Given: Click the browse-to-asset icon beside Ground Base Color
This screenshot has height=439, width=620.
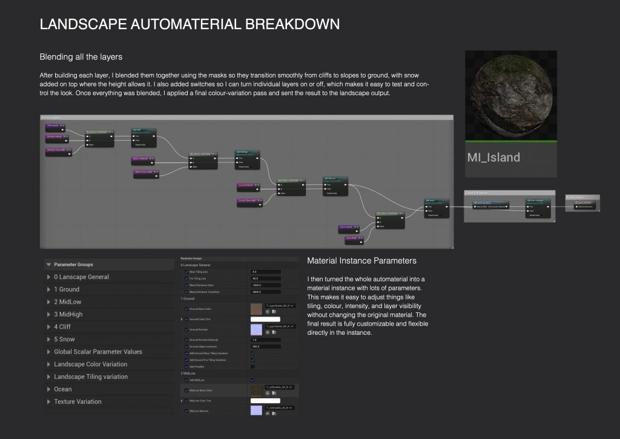Looking at the screenshot, I should click(274, 312).
